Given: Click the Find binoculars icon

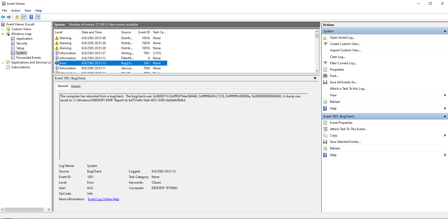Looking at the screenshot, I should coord(325,76).
